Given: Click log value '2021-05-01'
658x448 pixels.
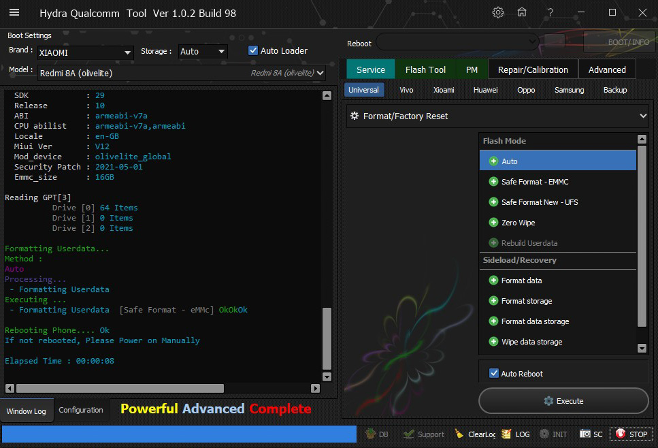Looking at the screenshot, I should tap(119, 167).
